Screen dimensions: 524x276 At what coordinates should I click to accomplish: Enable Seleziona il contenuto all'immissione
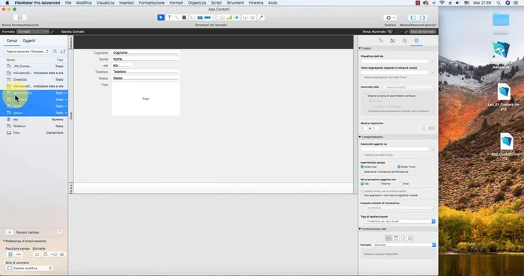point(362,171)
